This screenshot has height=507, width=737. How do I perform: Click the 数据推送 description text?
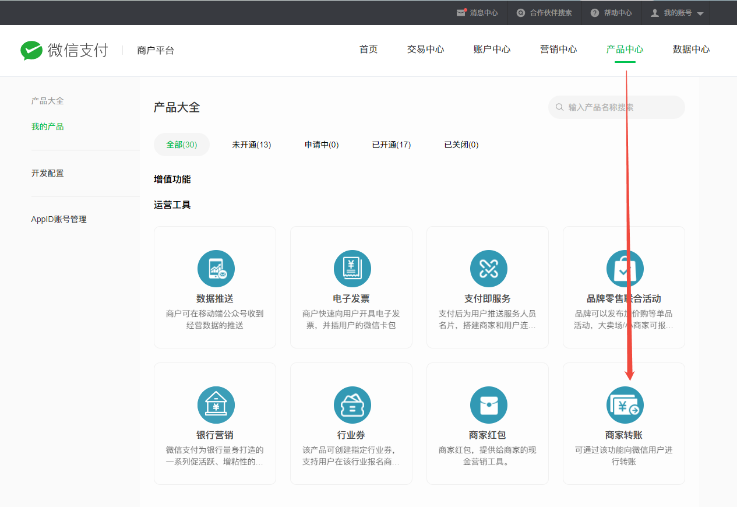pos(215,319)
